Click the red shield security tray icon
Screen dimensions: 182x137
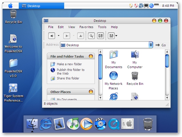136,5
